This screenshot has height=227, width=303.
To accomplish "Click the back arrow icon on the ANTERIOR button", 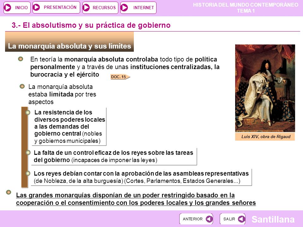I will pyautogui.click(x=209, y=219).
